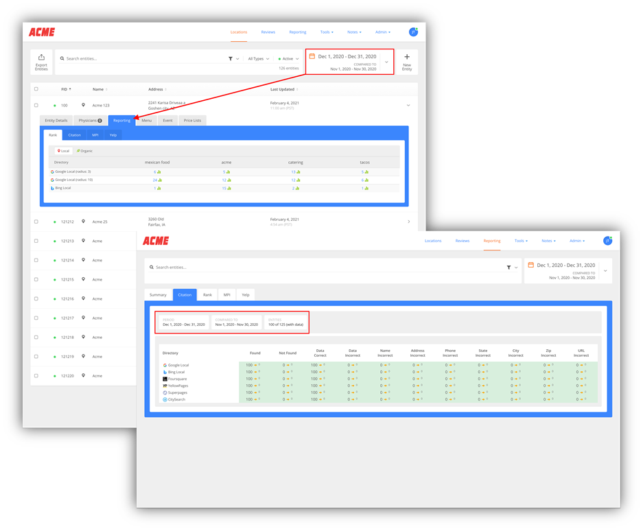The width and height of the screenshot is (643, 531).
Task: Click chart icon next to Bing Local mexican food rank
Action: pyautogui.click(x=159, y=188)
